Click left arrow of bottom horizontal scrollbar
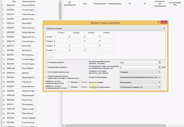The height and width of the screenshot is (127, 184). click(63, 125)
